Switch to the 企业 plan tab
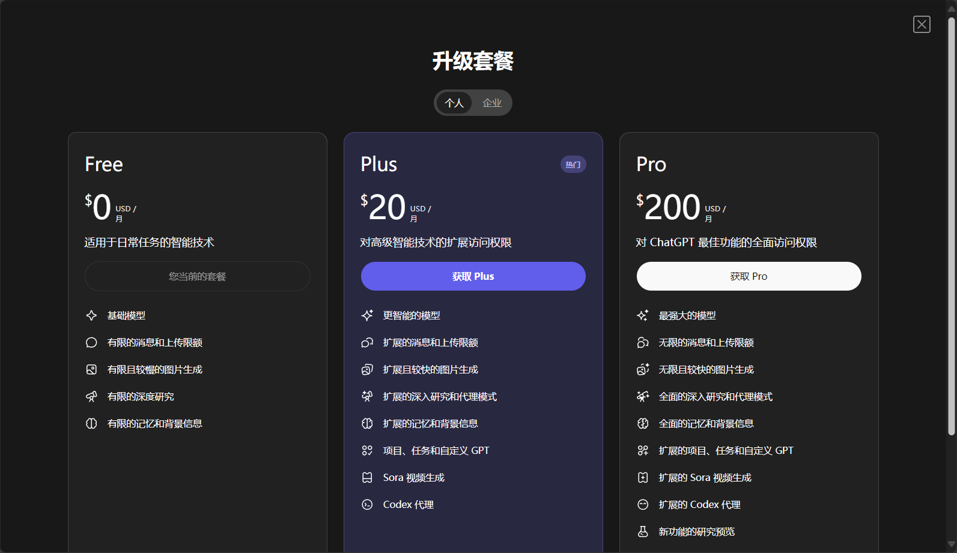The width and height of the screenshot is (957, 553). (491, 103)
